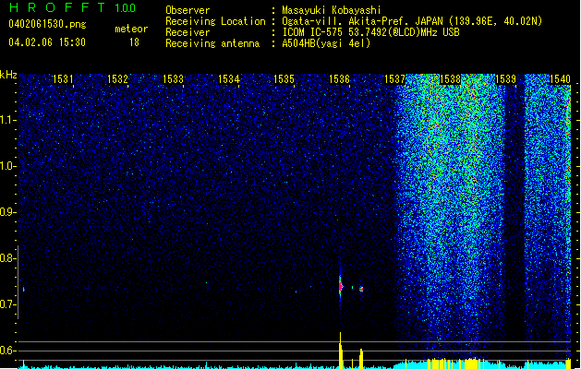Image resolution: width=581 pixels, height=369 pixels.
Task: Click the 1540 time axis marker
Action: coord(560,79)
